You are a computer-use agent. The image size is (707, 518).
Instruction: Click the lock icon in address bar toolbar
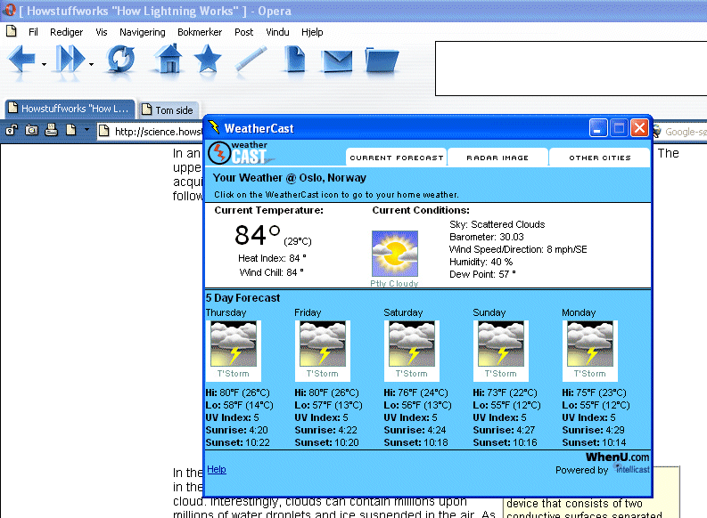pos(12,131)
